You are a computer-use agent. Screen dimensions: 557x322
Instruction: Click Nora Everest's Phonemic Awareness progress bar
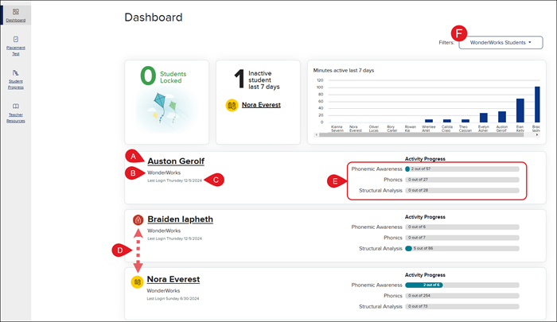coord(462,284)
